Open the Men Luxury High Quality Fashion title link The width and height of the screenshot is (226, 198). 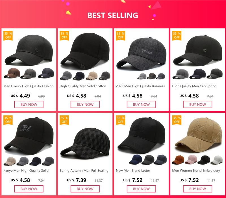pyautogui.click(x=29, y=86)
